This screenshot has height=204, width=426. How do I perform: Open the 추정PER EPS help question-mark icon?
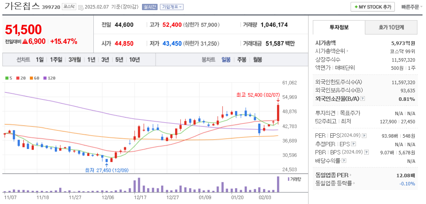point(354,144)
